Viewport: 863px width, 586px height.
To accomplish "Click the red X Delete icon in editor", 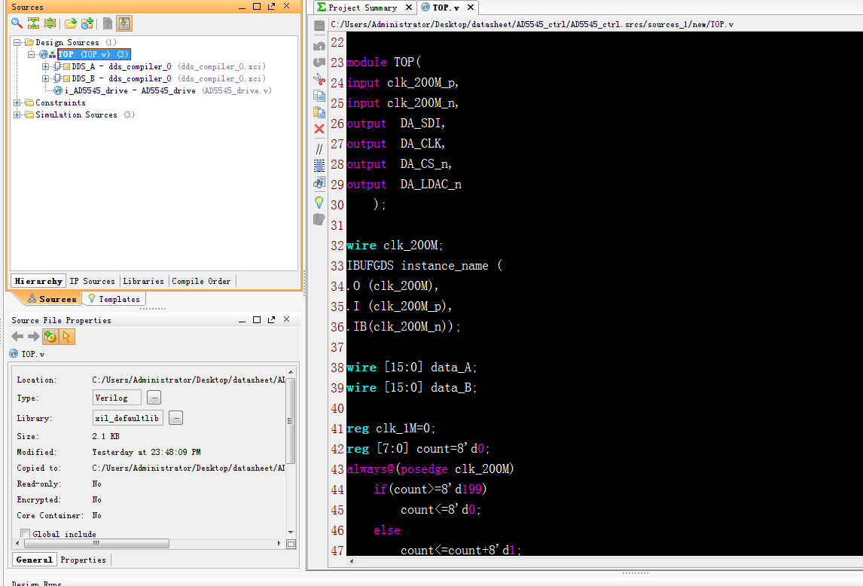I will tap(319, 129).
